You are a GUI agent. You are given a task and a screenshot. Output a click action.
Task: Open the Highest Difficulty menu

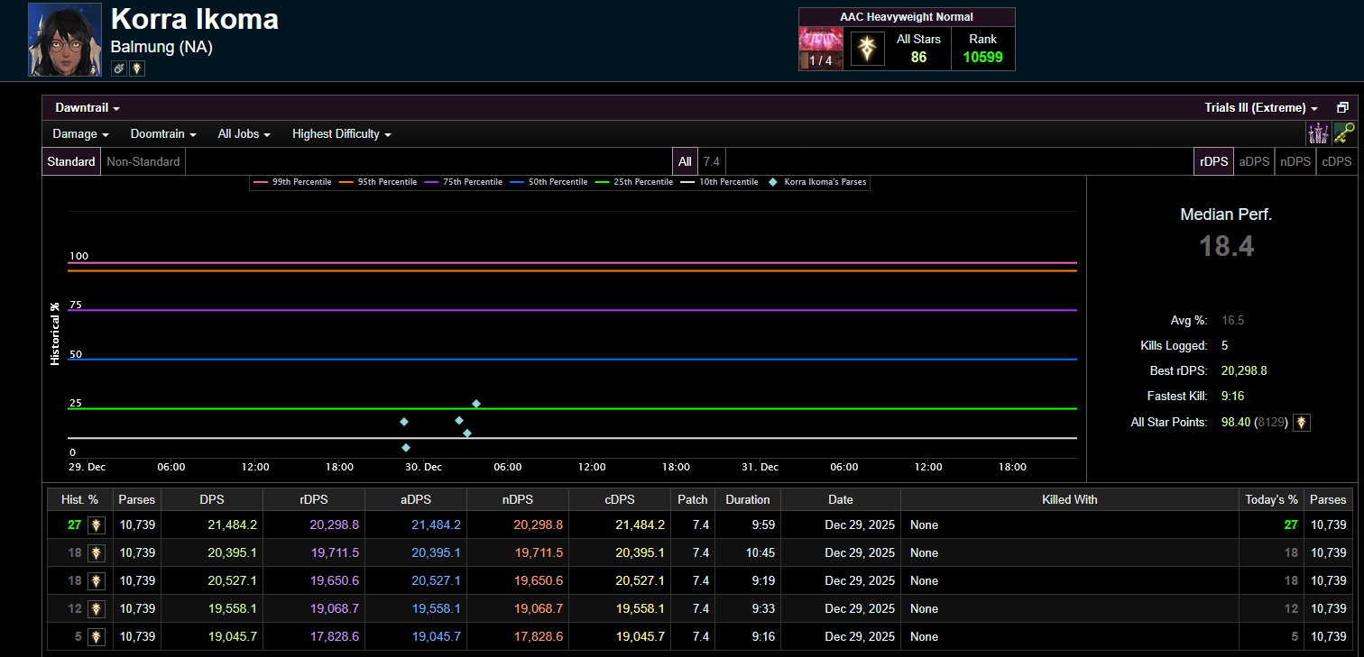341,133
